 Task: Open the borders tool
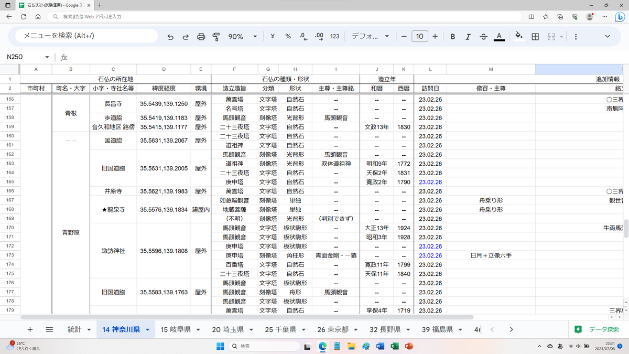coord(535,37)
